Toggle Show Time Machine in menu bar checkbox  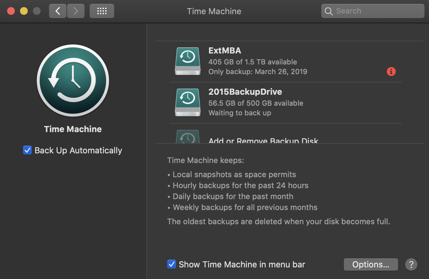click(x=172, y=265)
